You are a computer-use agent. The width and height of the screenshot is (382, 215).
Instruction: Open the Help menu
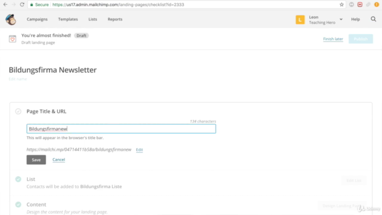click(x=356, y=19)
